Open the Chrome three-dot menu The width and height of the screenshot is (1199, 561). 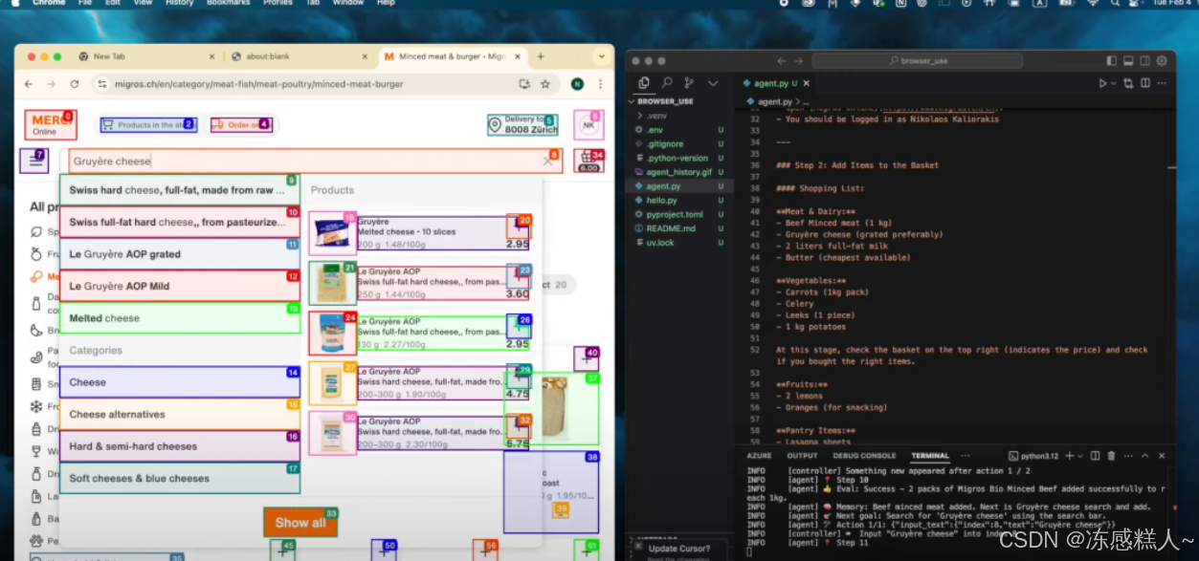601,84
